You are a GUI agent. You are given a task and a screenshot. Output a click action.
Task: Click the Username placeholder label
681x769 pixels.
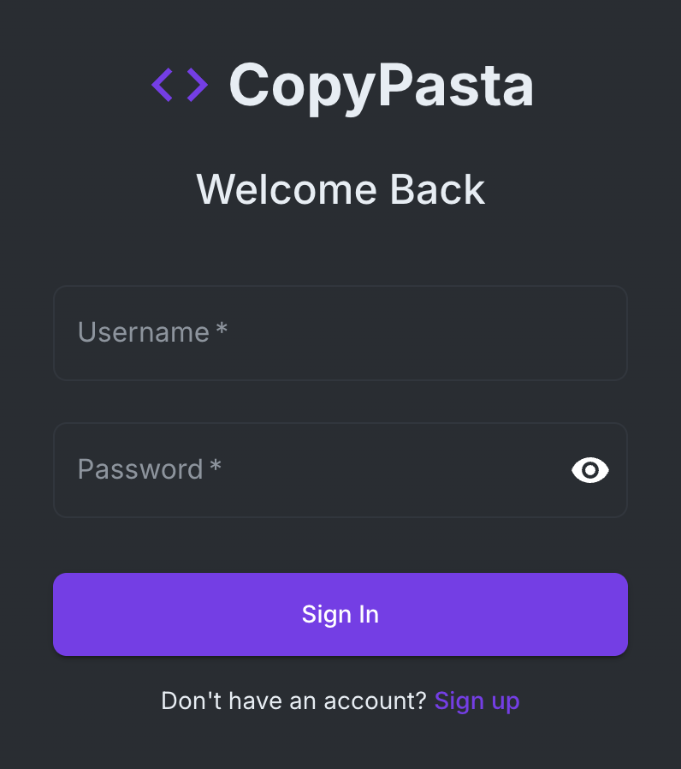pos(143,332)
